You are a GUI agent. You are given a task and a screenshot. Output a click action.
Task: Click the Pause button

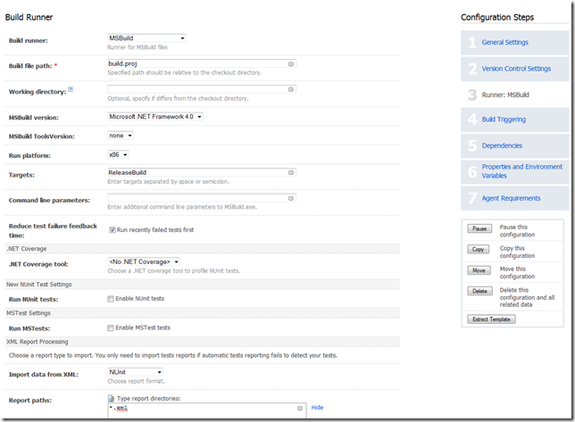coord(479,228)
